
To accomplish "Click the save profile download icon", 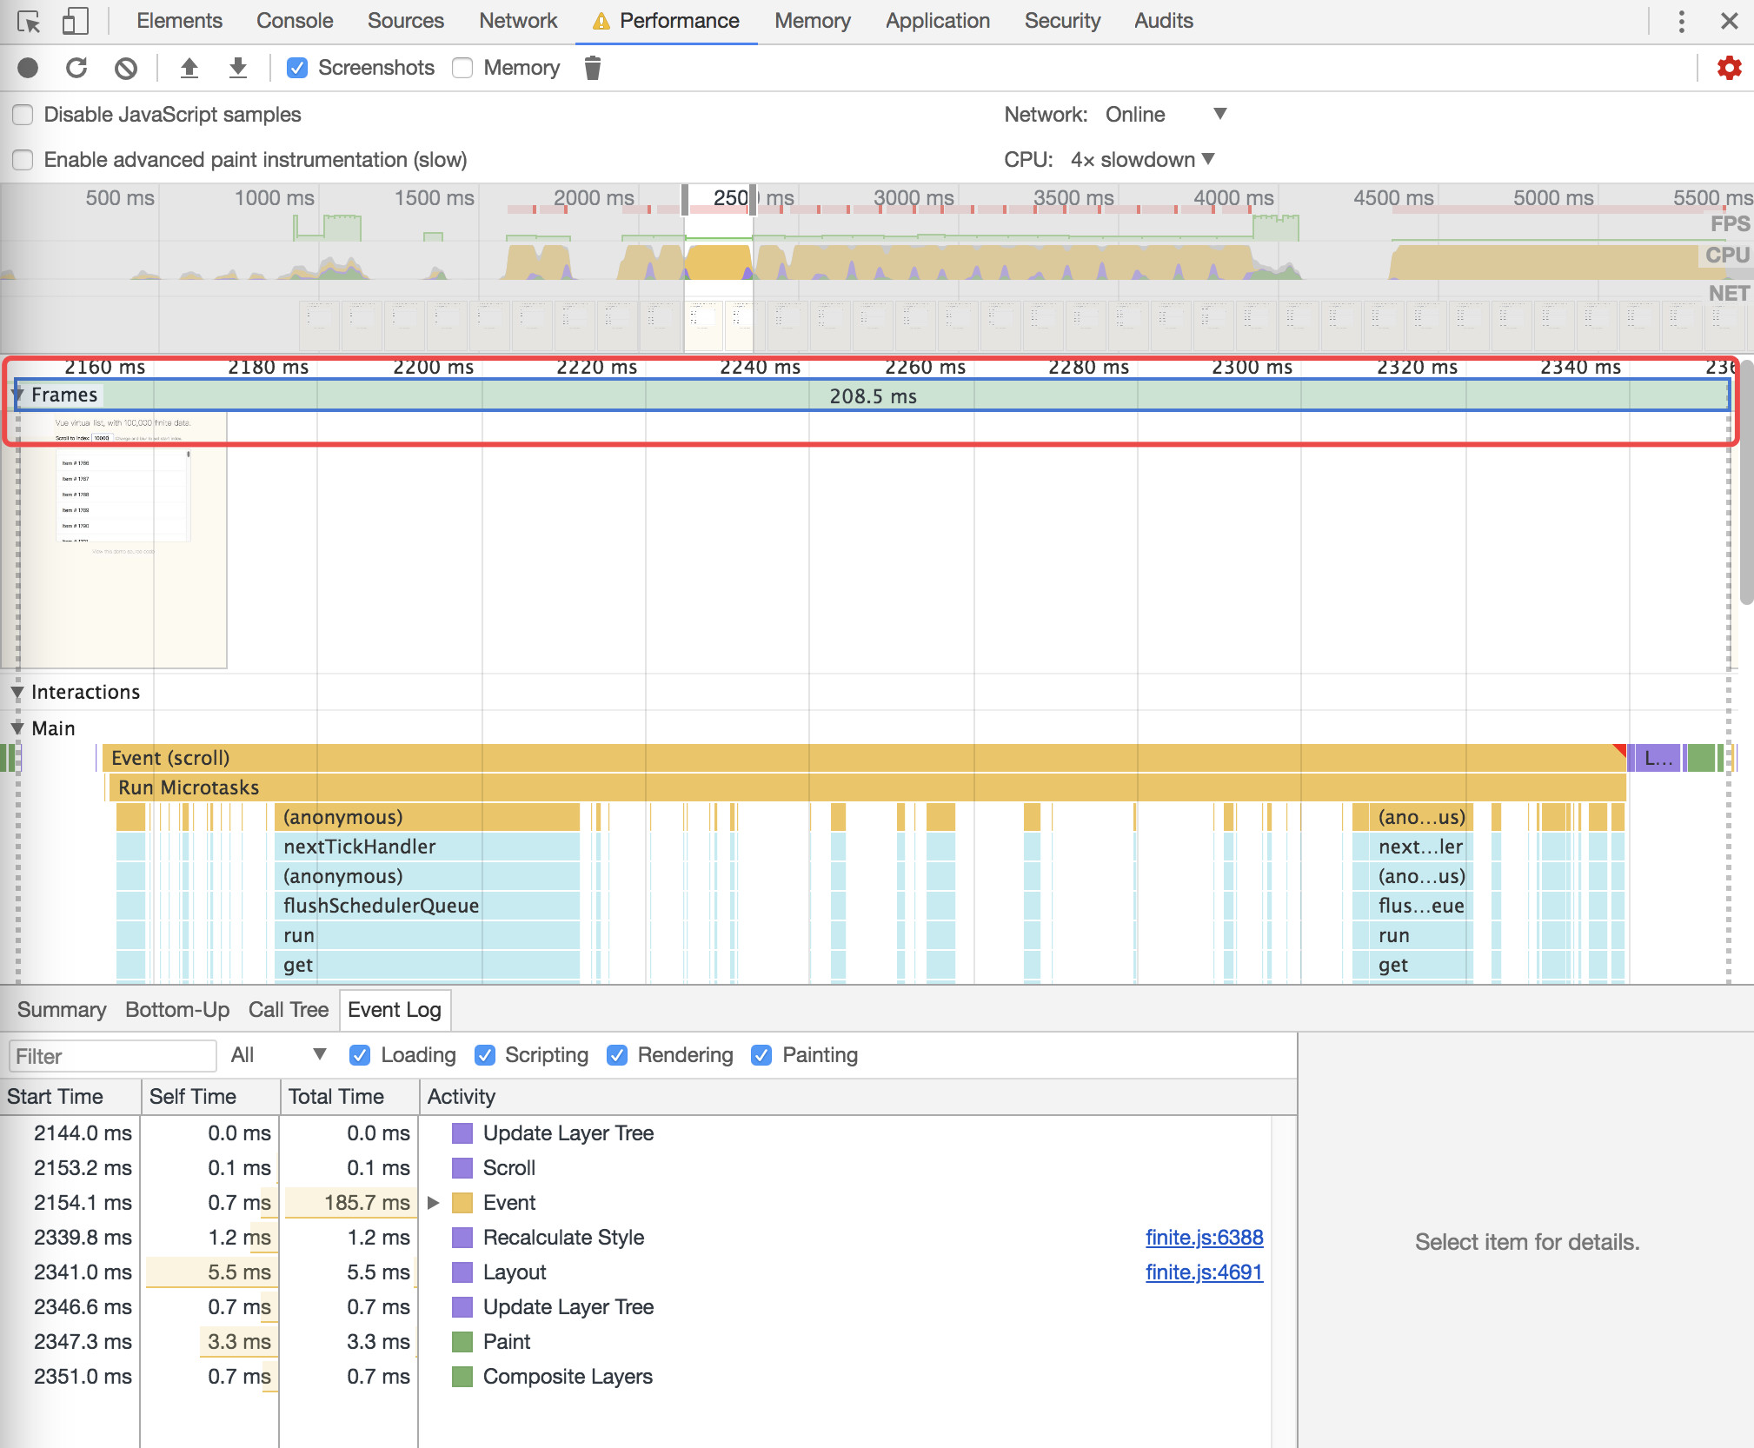I will coord(237,68).
